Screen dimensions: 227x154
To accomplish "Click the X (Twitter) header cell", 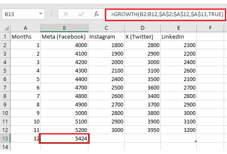I will [x=142, y=36].
